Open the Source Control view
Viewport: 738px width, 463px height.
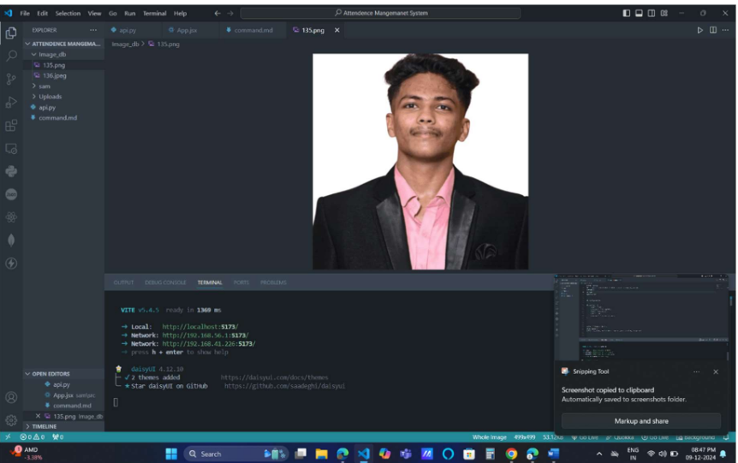[11, 79]
